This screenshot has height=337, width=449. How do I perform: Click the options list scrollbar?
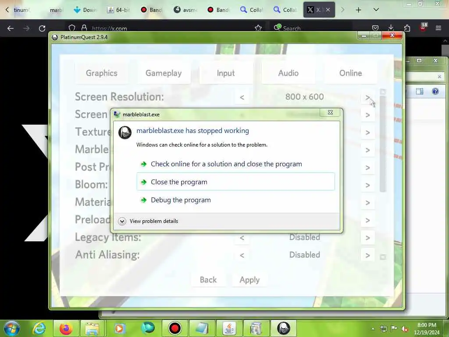[382, 143]
